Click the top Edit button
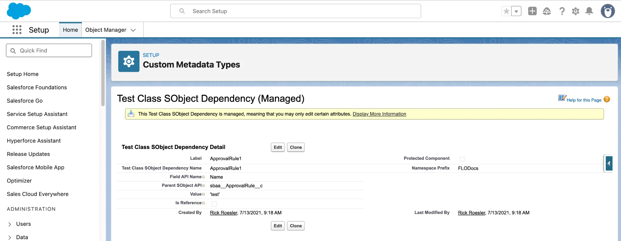Screen dimensions: 621x241 pos(278,147)
